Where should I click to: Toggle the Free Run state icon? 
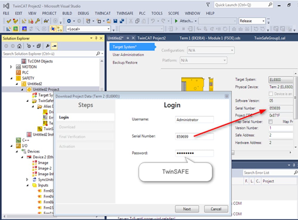[x=53, y=29]
